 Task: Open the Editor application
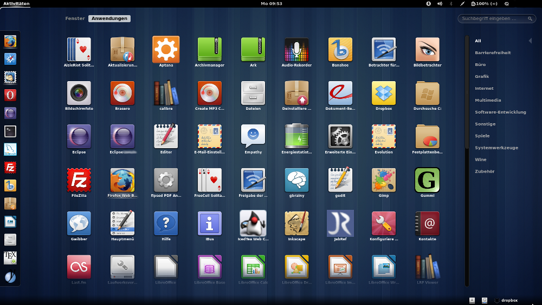tap(166, 139)
